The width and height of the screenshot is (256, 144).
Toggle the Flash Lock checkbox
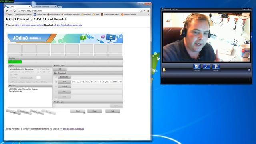11,72
